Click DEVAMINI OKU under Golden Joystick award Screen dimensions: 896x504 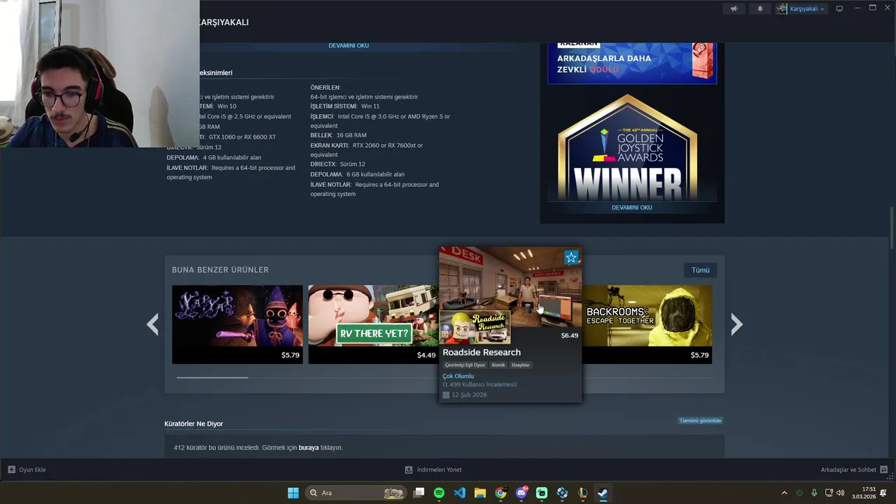point(631,207)
